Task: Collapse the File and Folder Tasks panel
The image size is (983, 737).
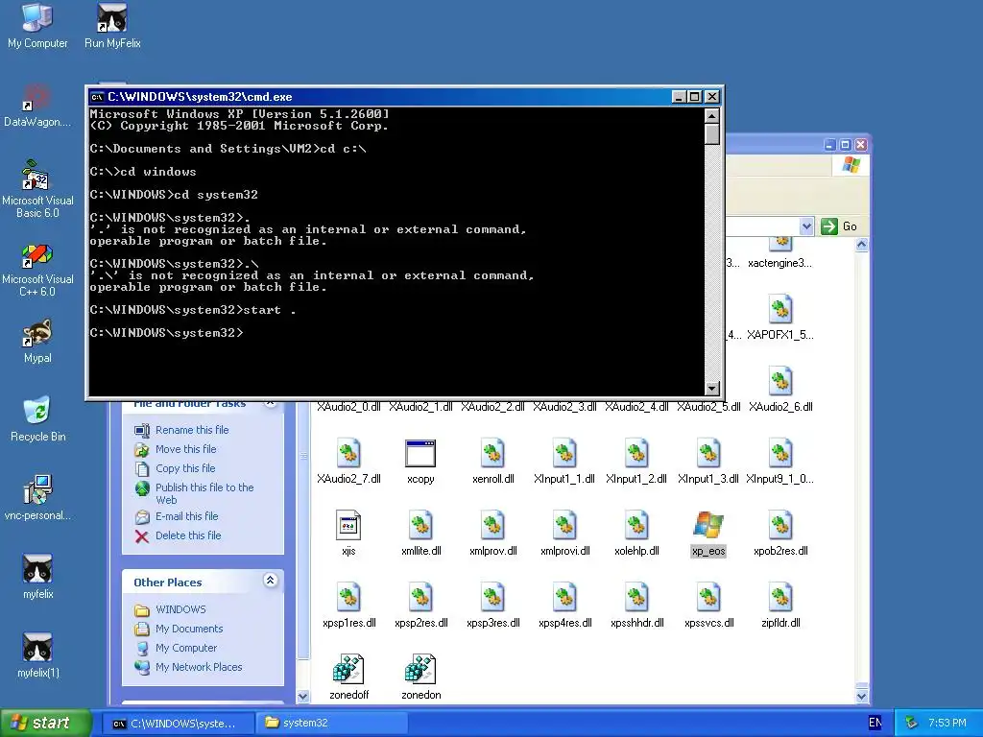Action: [270, 403]
